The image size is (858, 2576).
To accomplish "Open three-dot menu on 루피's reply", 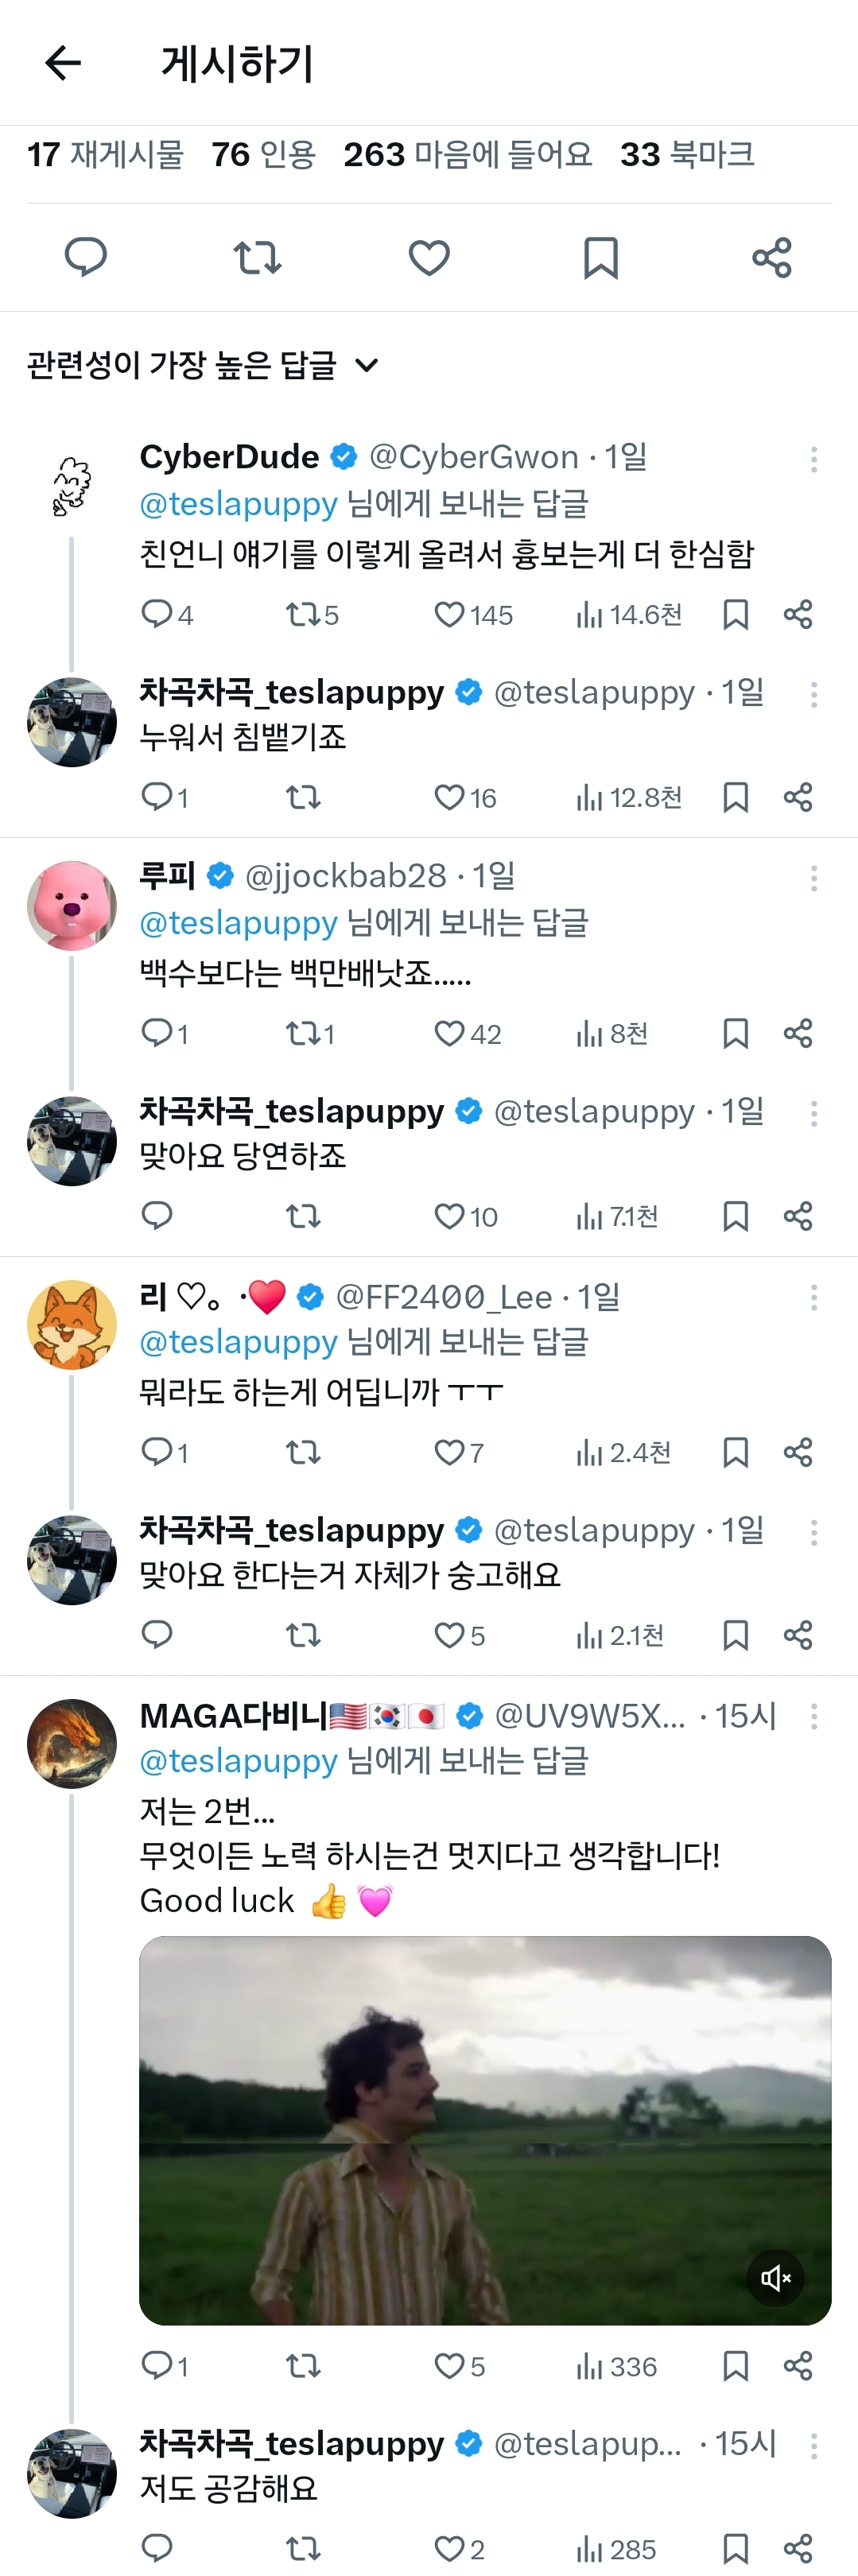I will tap(814, 878).
